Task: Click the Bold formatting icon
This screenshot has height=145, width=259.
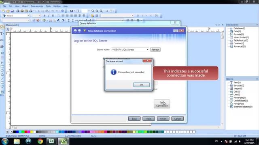Action: tap(45, 16)
